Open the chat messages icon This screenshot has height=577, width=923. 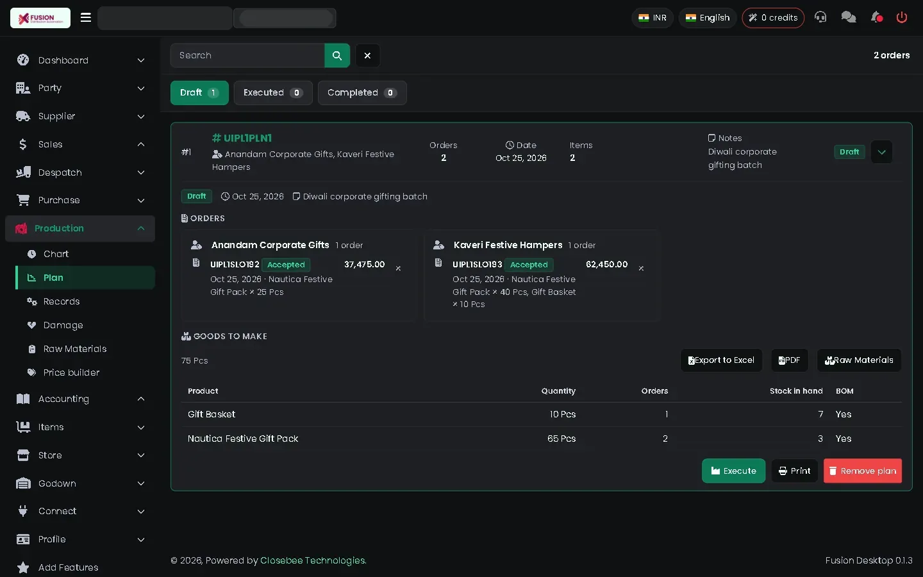pos(849,17)
